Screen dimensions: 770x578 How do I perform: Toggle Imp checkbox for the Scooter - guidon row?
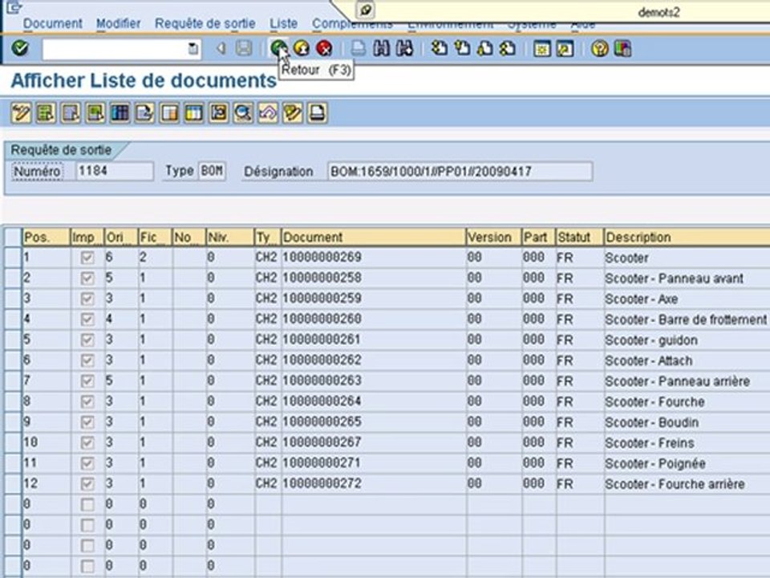pos(87,340)
